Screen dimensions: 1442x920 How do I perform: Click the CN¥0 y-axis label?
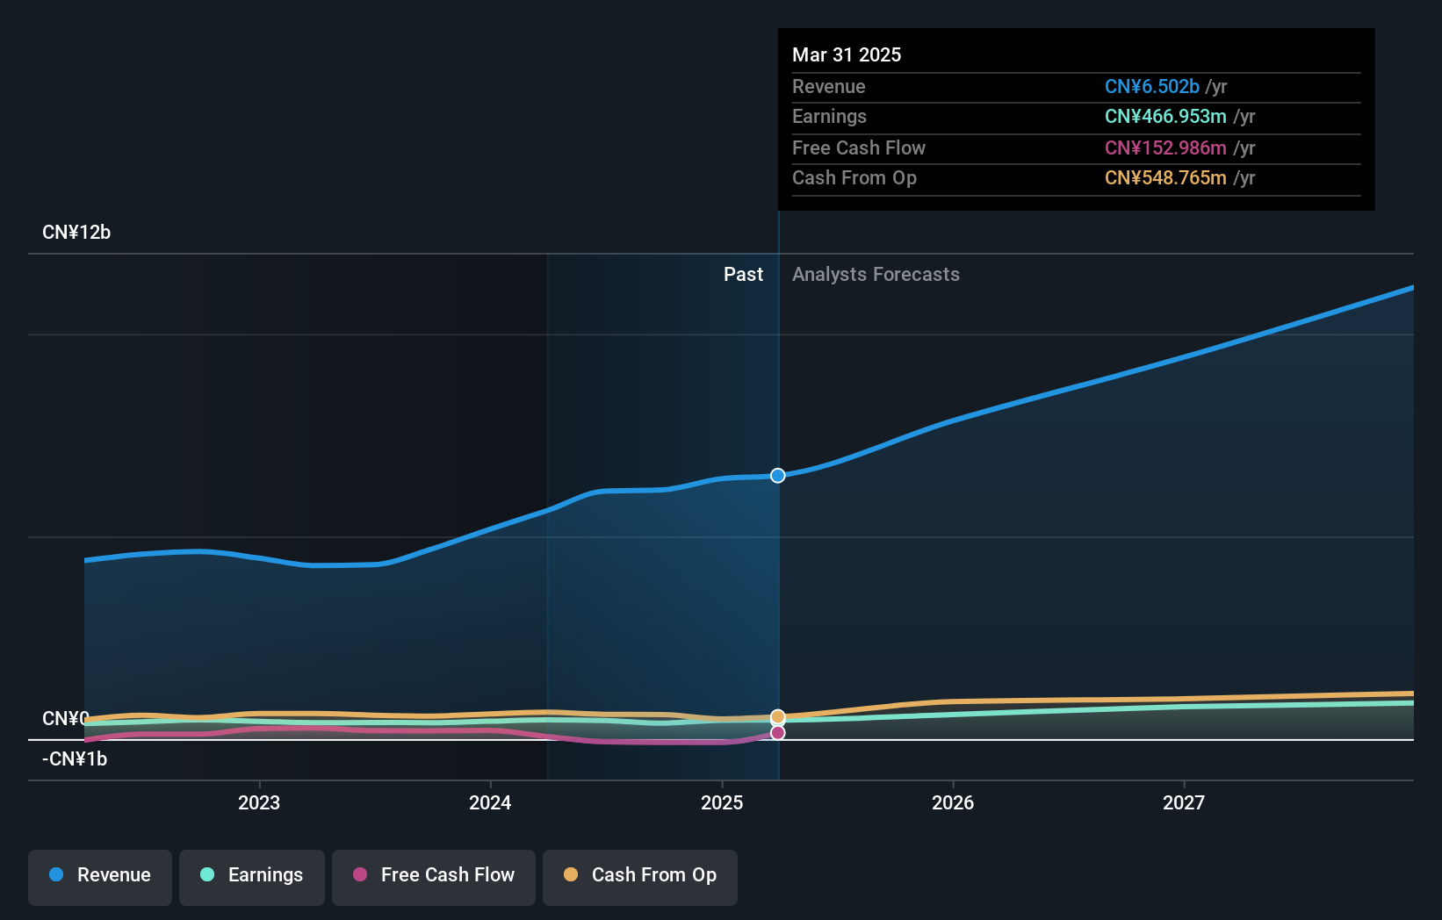(x=66, y=719)
